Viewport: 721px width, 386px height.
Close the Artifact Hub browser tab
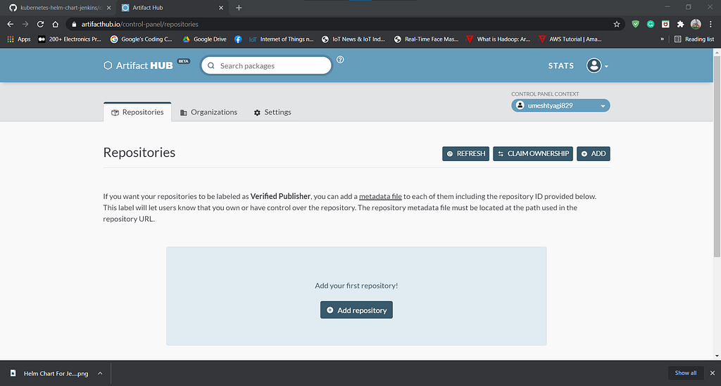pyautogui.click(x=220, y=8)
